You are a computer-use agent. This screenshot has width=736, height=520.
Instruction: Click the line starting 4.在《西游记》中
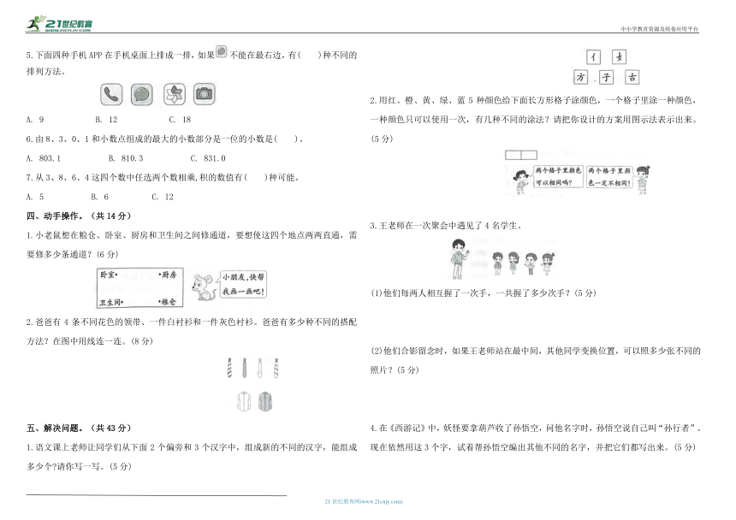pos(536,428)
